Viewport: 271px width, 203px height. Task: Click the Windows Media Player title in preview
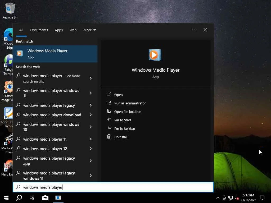(x=156, y=70)
